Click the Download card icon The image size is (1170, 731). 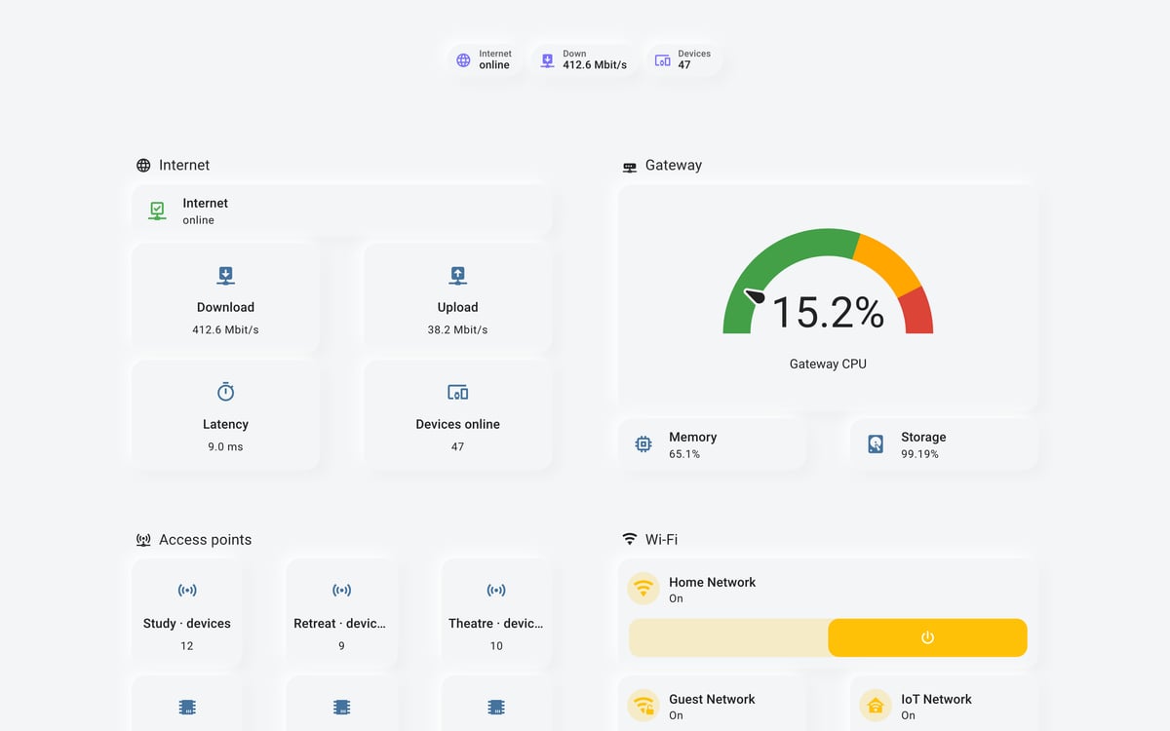(225, 275)
